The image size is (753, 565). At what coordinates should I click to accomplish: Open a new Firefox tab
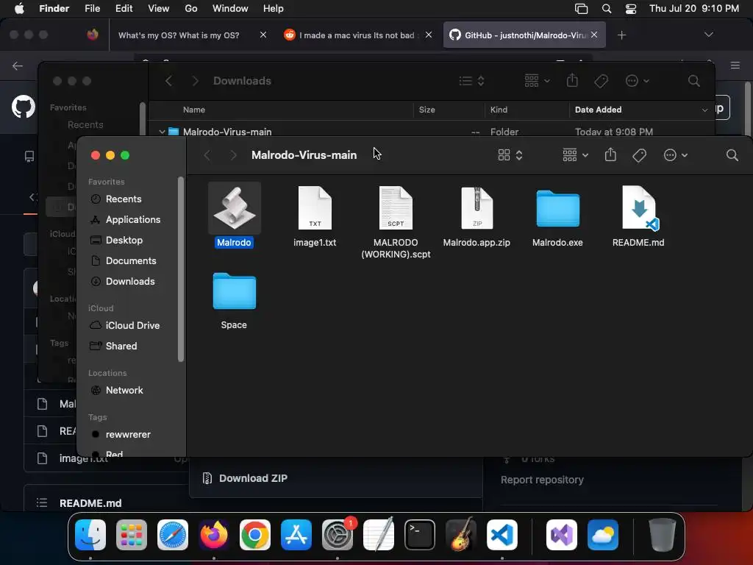point(621,35)
